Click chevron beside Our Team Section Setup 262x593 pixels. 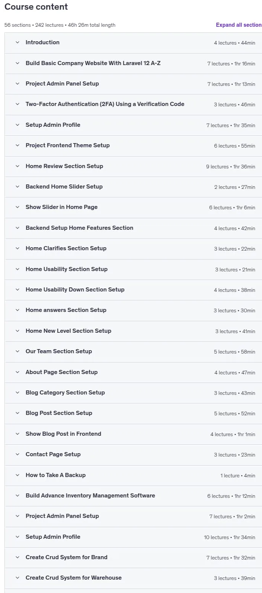click(17, 351)
